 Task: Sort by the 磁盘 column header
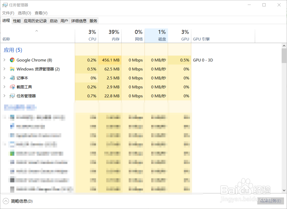(x=156, y=35)
